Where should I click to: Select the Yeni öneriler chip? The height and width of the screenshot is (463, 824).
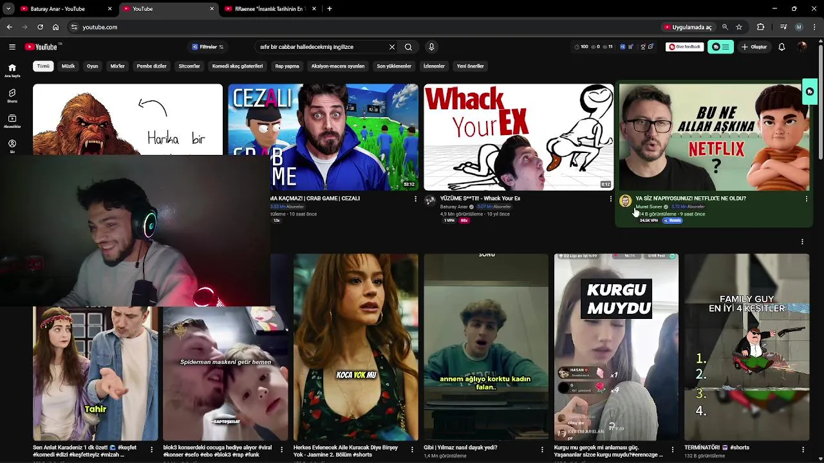[471, 66]
